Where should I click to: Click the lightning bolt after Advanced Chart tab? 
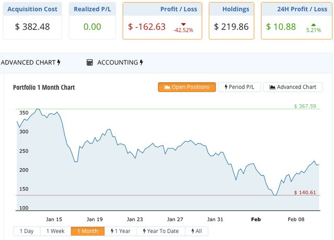pyautogui.click(x=59, y=62)
